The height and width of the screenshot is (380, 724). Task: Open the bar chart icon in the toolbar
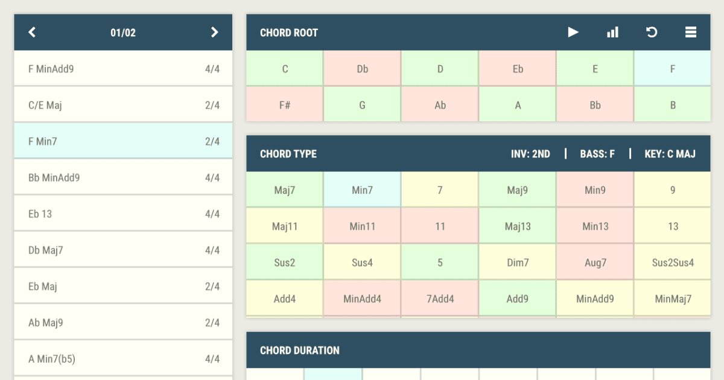click(612, 32)
